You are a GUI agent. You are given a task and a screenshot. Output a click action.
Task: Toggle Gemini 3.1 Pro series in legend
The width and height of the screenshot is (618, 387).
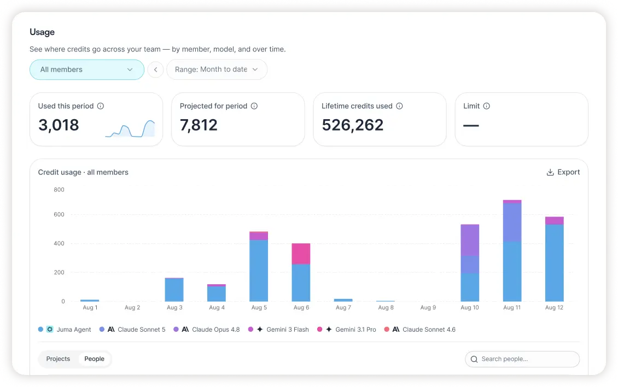click(346, 330)
